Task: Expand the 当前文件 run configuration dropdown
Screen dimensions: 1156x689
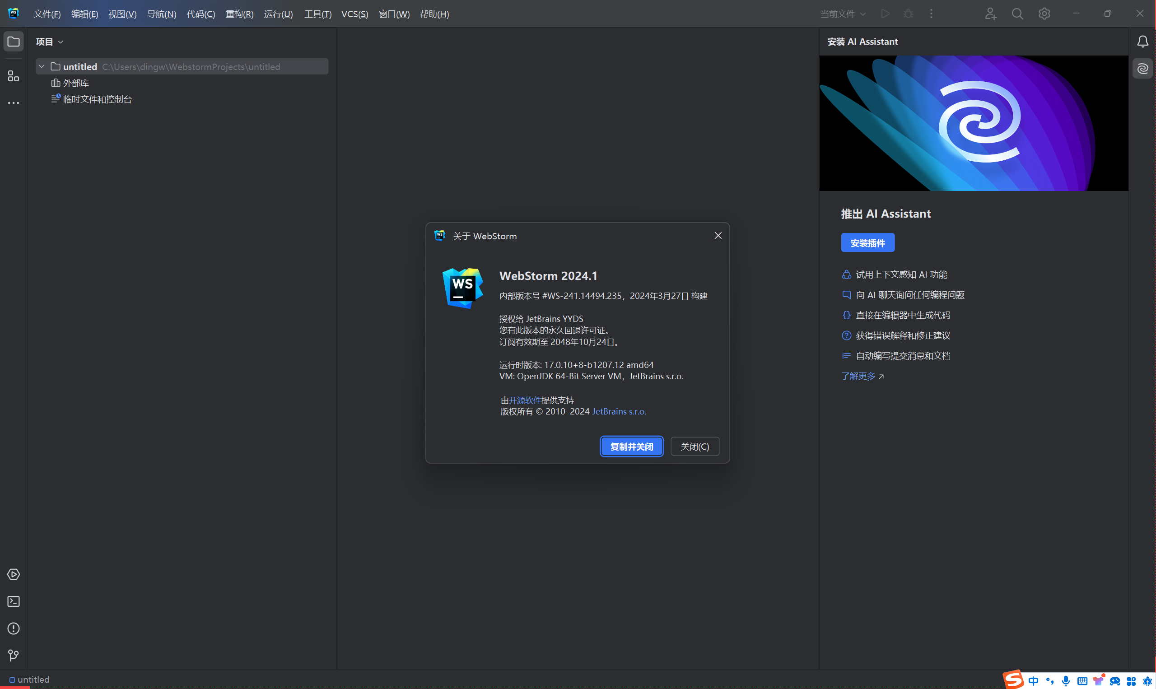Action: (x=843, y=14)
